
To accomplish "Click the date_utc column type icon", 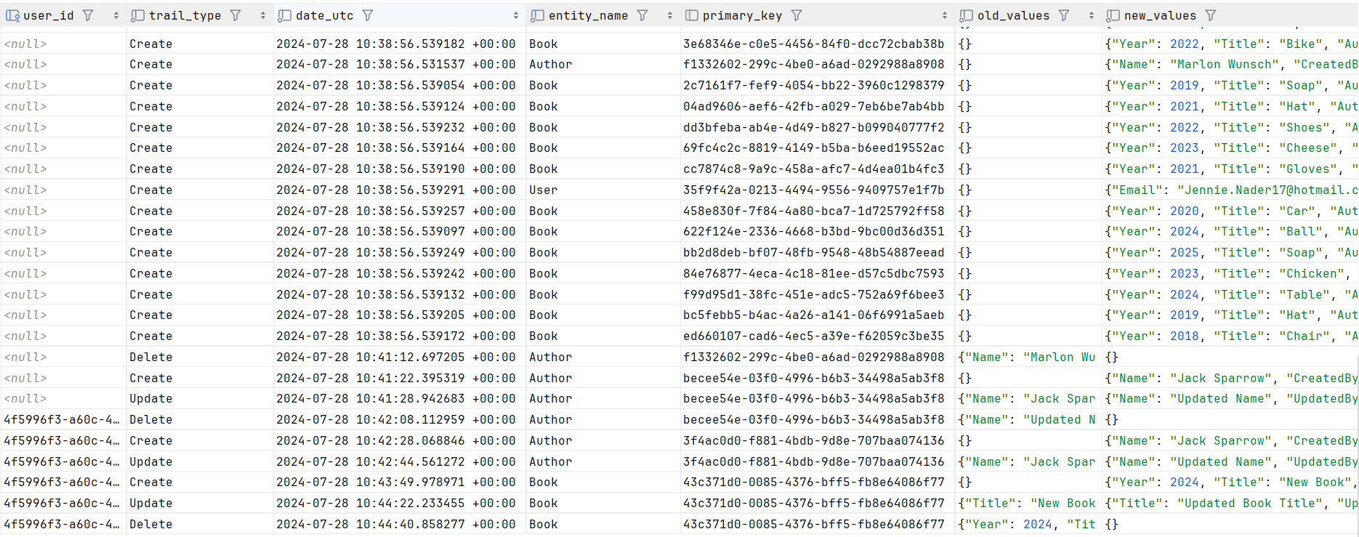I will tap(284, 15).
